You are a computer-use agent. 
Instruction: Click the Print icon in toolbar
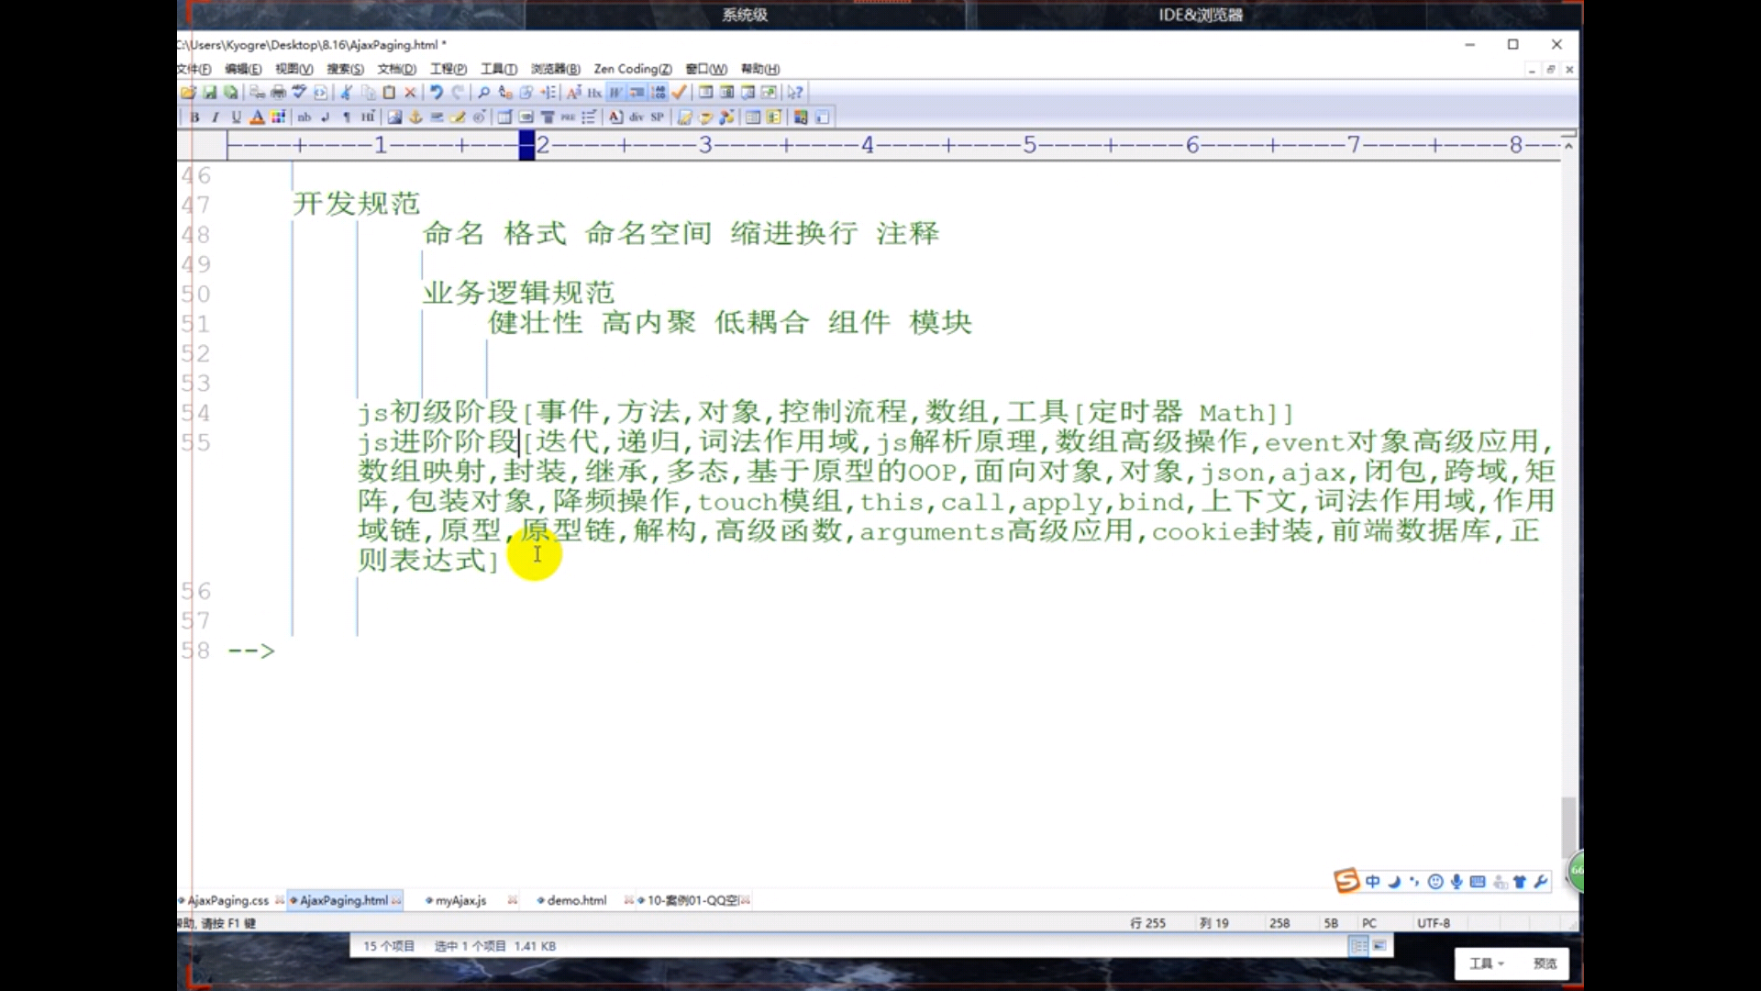pyautogui.click(x=278, y=93)
